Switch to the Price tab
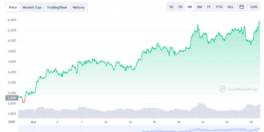Image resolution: width=264 pixels, height=132 pixels. (x=13, y=7)
